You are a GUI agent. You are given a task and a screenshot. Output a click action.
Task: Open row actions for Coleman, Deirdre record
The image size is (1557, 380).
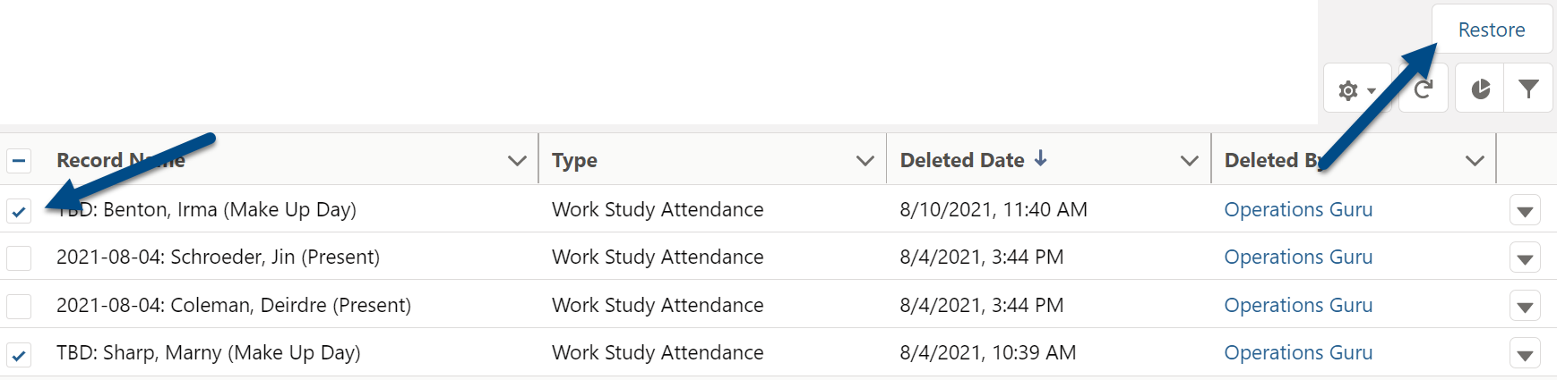click(x=1525, y=306)
